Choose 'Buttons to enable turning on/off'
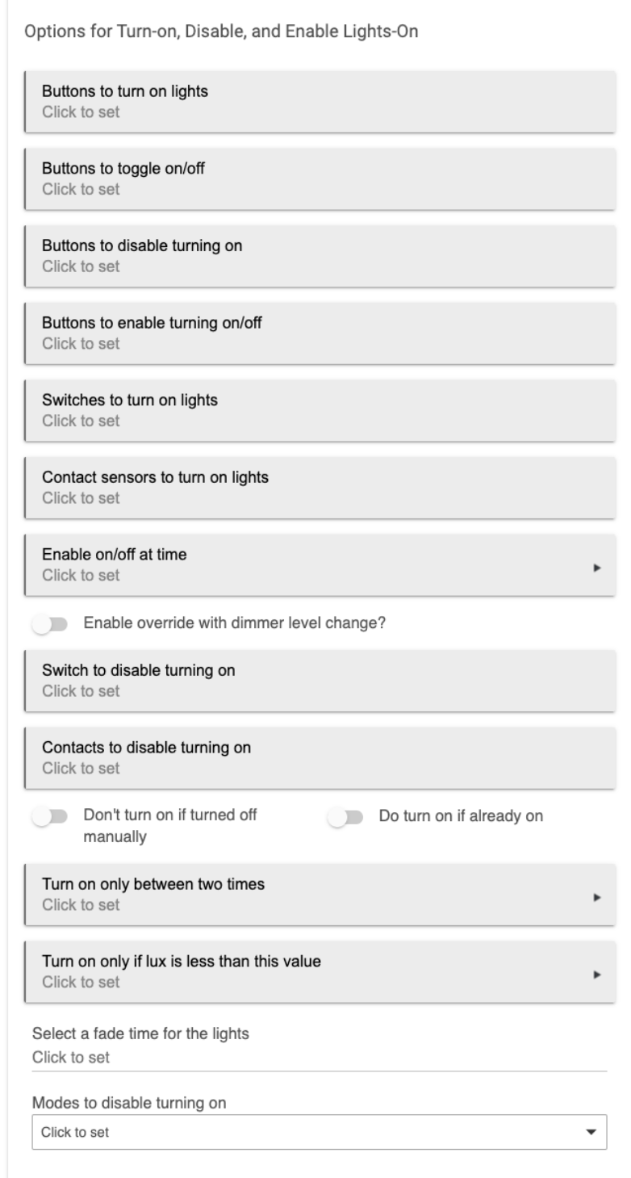Viewport: 631px width, 1178px height. [x=320, y=333]
